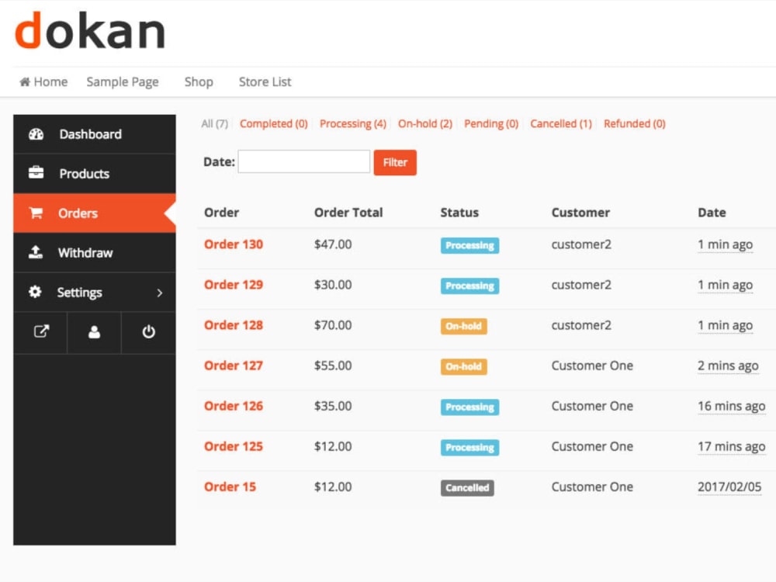
Task: Filter orders by Processing status
Action: click(353, 123)
